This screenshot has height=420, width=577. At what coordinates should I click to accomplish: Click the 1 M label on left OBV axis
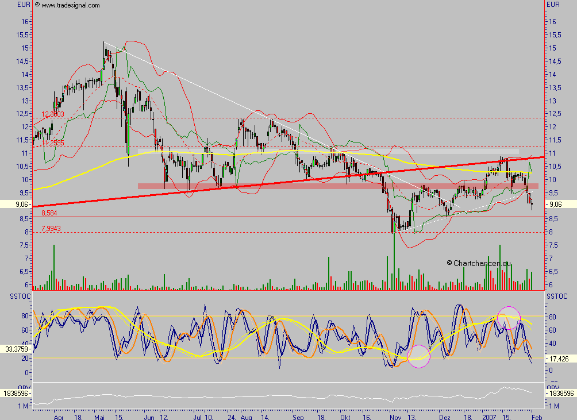pos(23,406)
